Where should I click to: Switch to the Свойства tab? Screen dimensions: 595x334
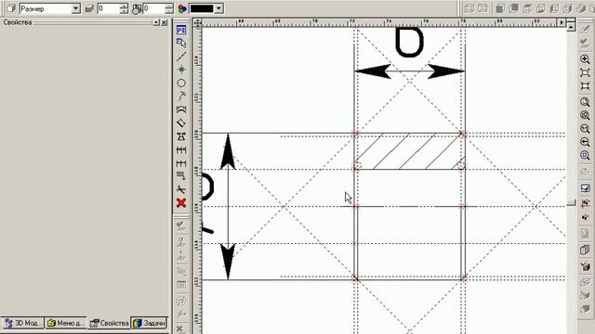point(110,323)
